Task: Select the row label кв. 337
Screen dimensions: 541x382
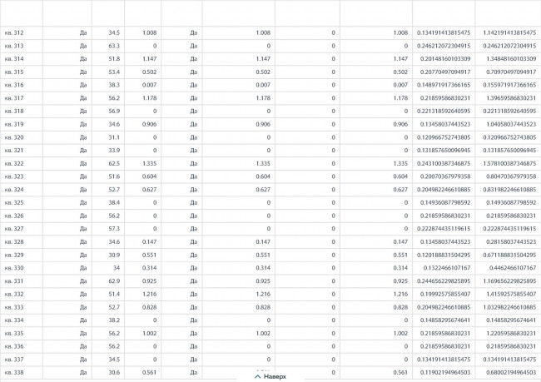Action: click(x=14, y=360)
